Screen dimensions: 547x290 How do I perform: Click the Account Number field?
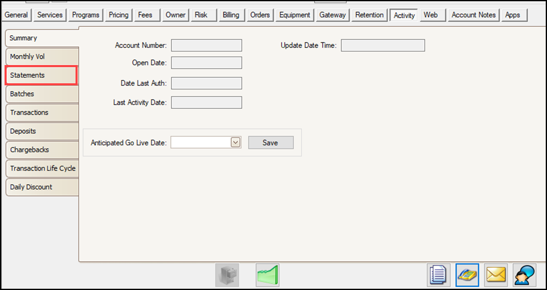[206, 46]
